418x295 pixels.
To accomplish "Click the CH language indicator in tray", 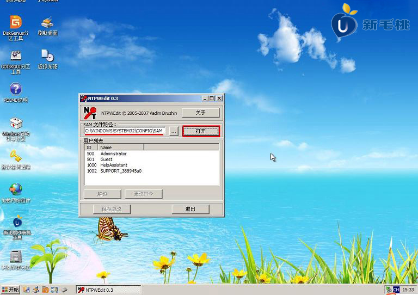I will coord(396,290).
